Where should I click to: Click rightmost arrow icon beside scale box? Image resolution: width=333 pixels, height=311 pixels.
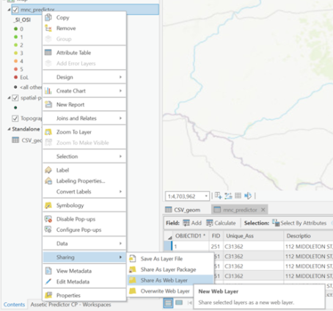[x=248, y=196]
